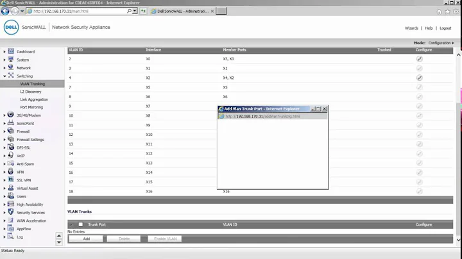Click the Delete trunk button

coord(124,238)
